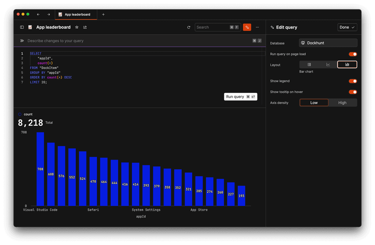Image resolution: width=375 pixels, height=245 pixels.
Task: Set axis density to High
Action: click(x=342, y=103)
